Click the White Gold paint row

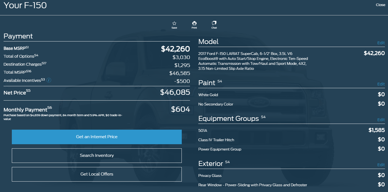291,95
